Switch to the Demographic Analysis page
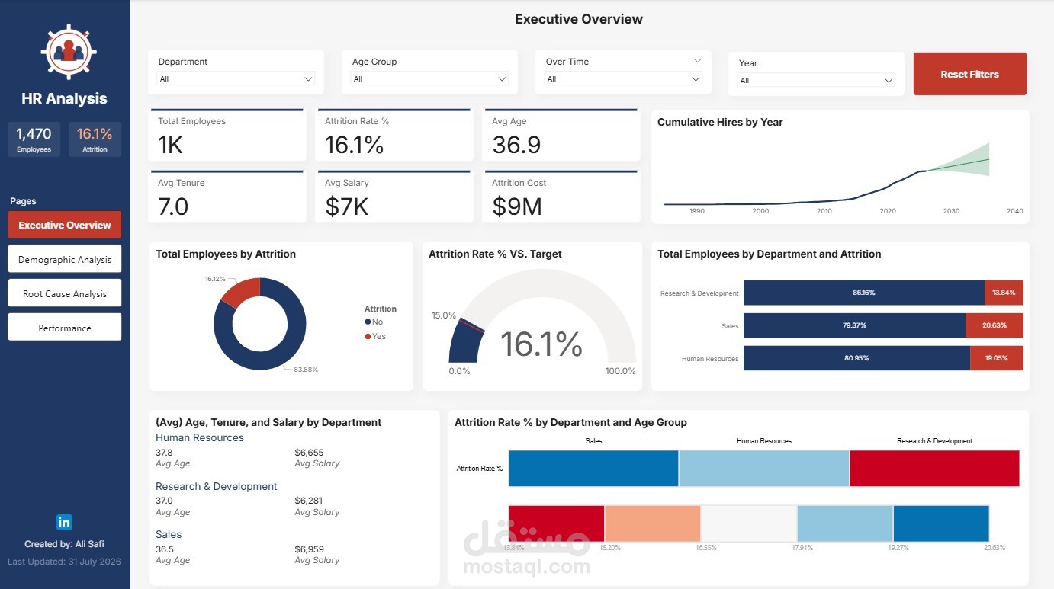1054x589 pixels. point(65,259)
